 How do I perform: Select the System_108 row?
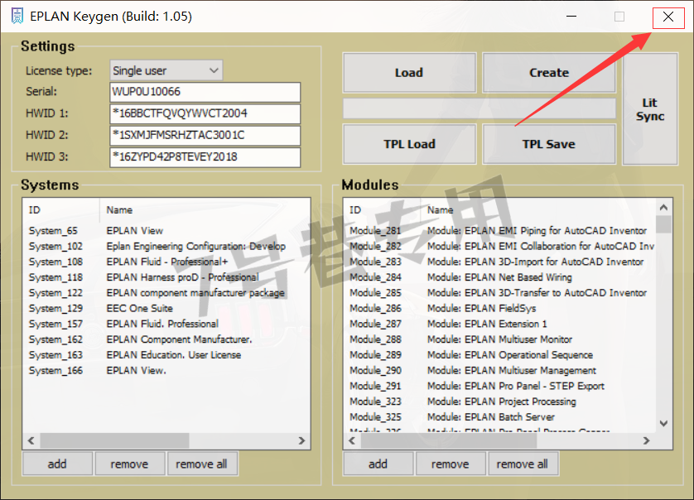pyautogui.click(x=166, y=262)
